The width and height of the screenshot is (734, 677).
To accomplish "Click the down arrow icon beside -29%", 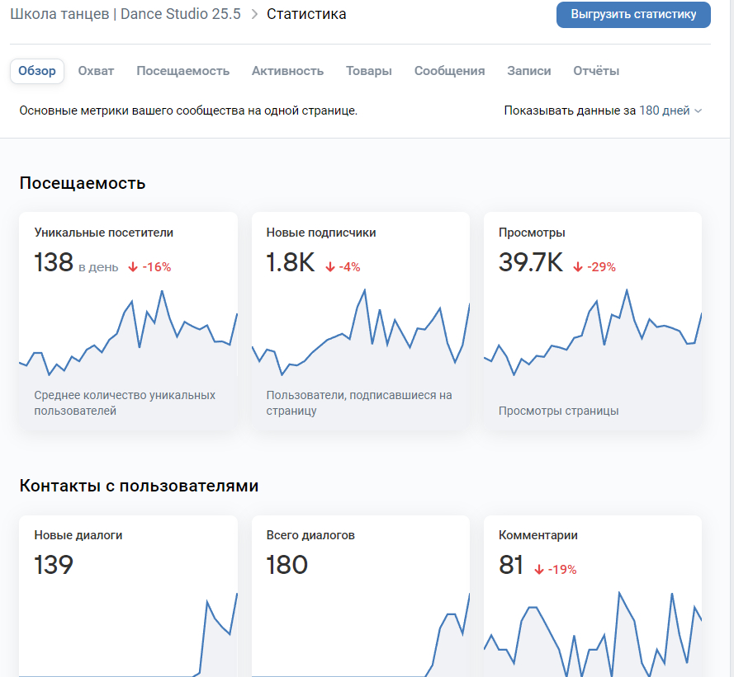I will point(578,267).
